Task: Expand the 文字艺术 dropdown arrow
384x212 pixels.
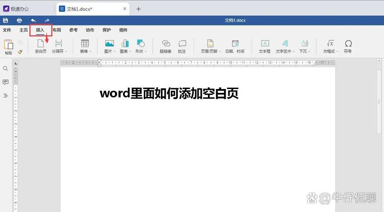Action: click(x=294, y=51)
